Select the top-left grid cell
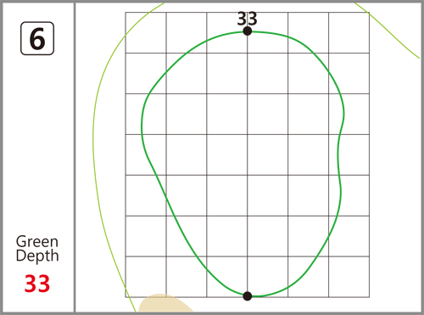 coord(146,32)
